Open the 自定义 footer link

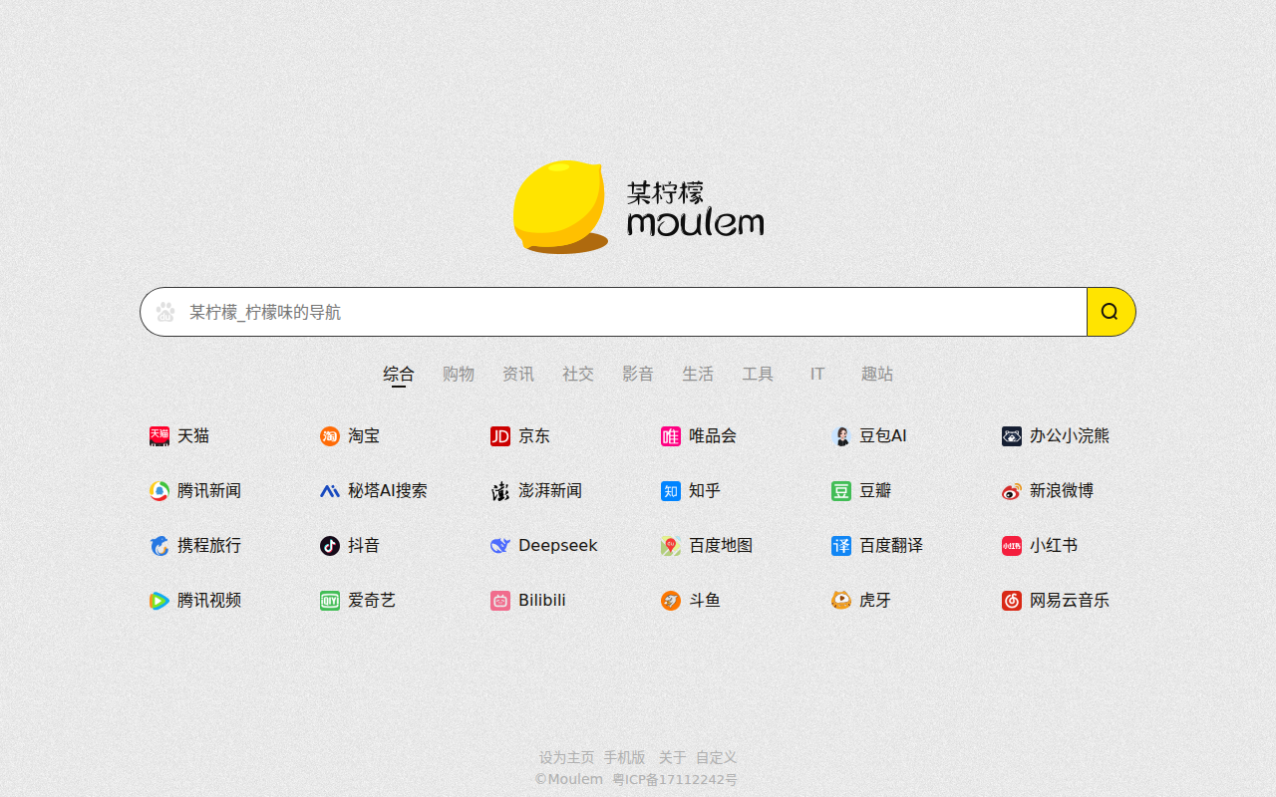tap(716, 757)
